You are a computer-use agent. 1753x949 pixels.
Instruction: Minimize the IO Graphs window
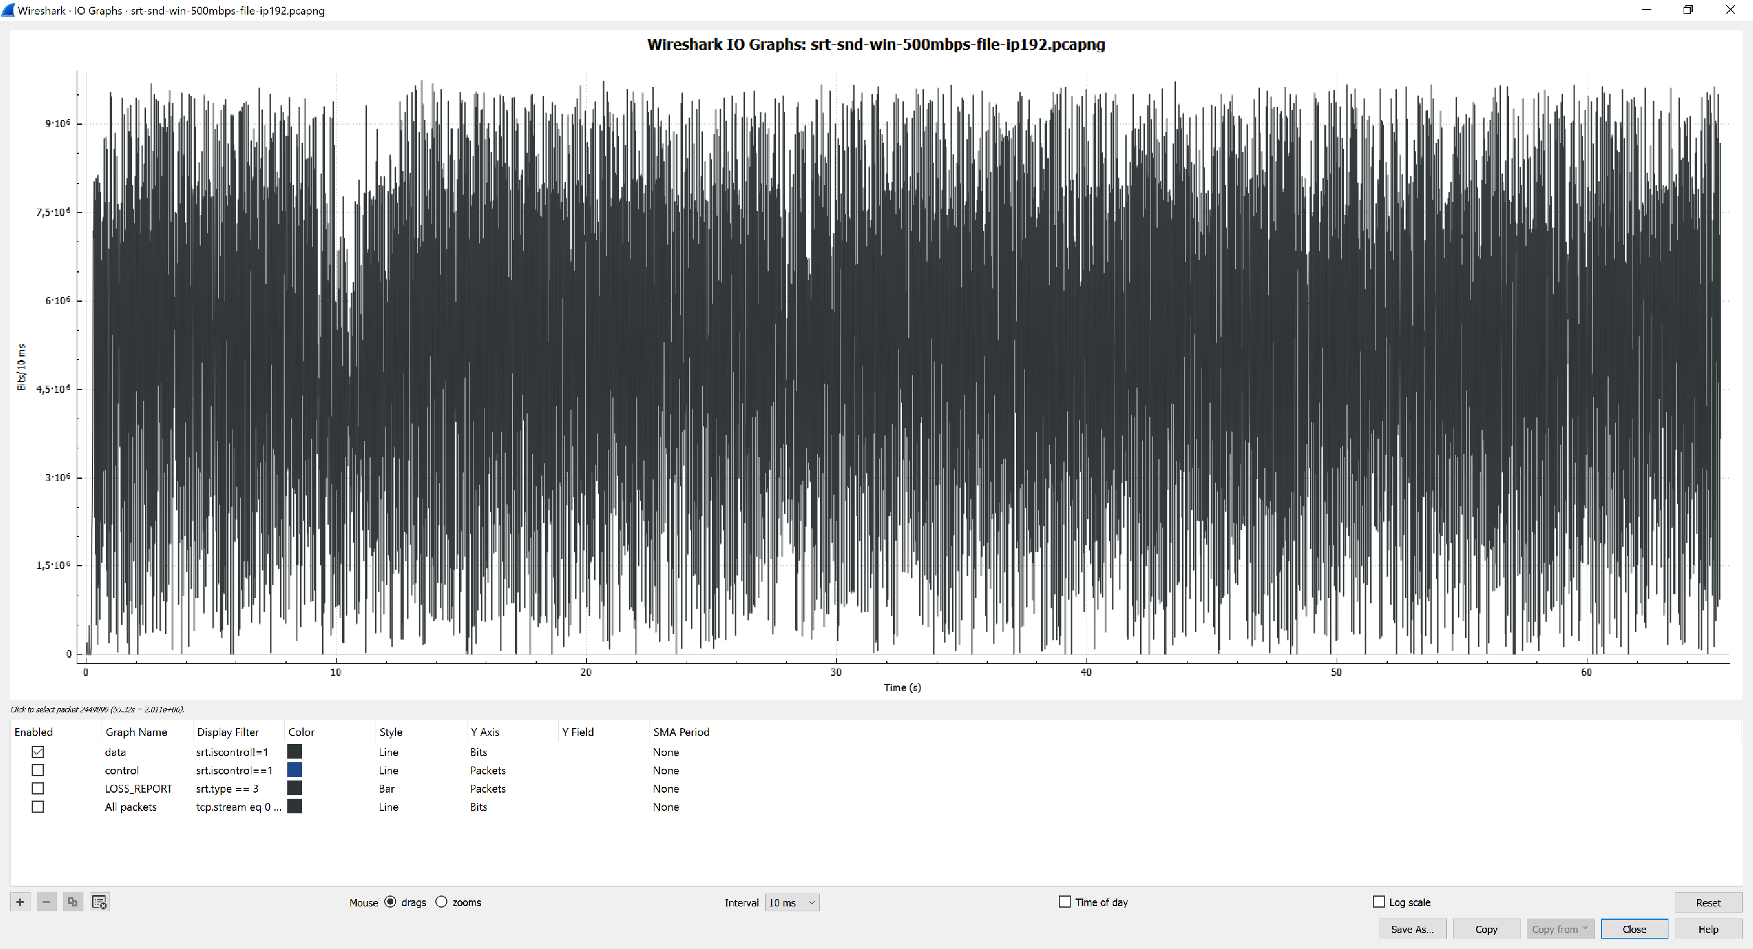coord(1646,10)
